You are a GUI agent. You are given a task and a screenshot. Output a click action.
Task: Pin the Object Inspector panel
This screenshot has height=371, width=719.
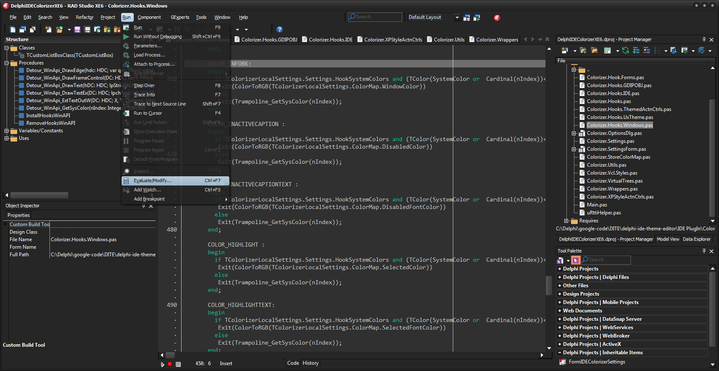tap(144, 206)
